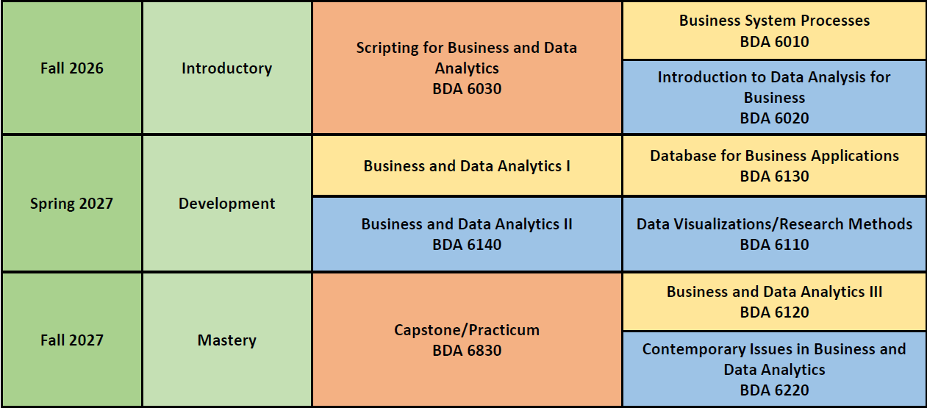Select the Database for Business Applications cell
The image size is (927, 408).
[x=774, y=165]
